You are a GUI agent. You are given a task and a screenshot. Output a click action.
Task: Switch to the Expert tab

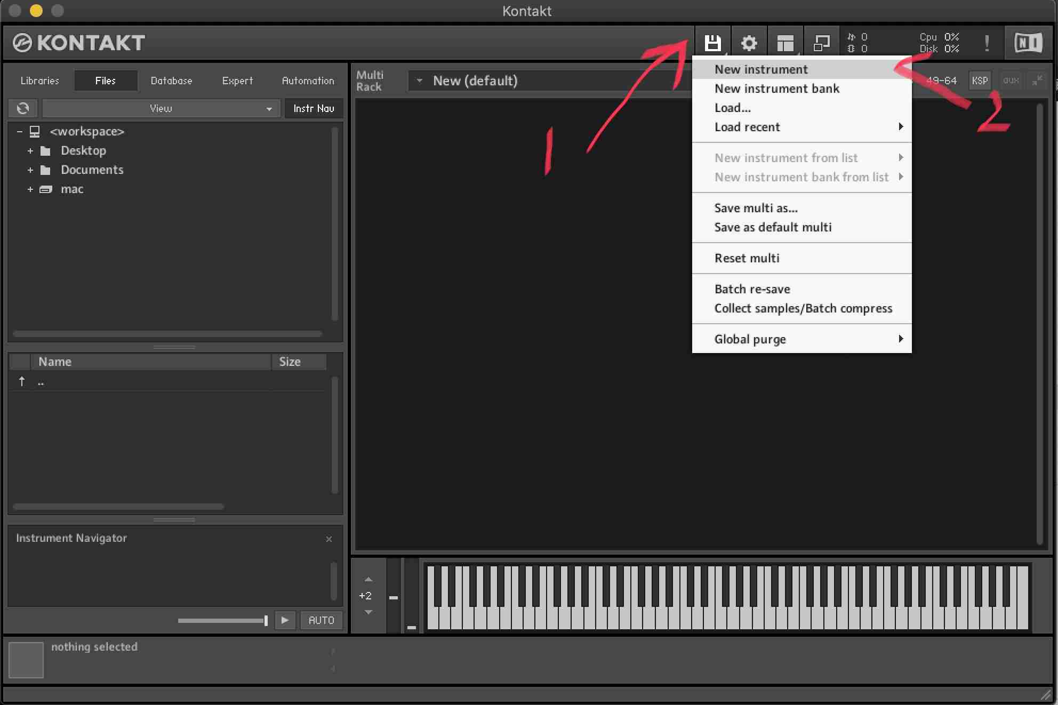[237, 81]
